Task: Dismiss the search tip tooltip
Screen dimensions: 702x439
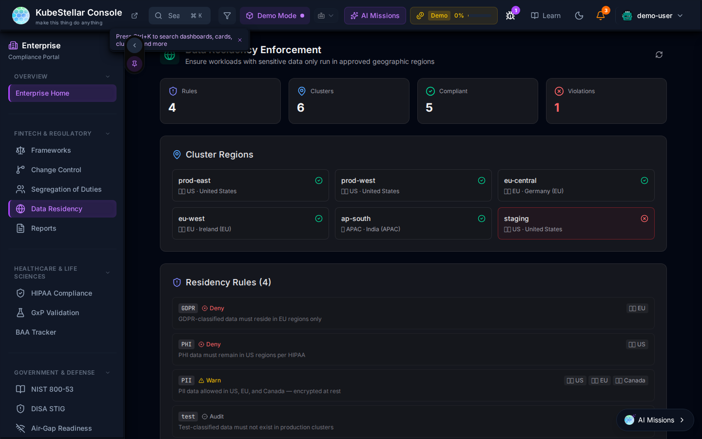Action: pyautogui.click(x=240, y=40)
